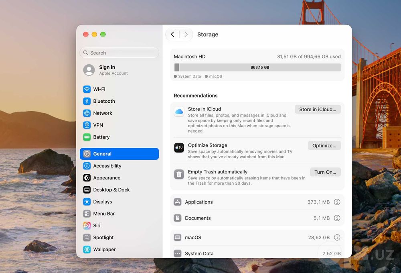Open the Applications storage row

click(x=257, y=202)
